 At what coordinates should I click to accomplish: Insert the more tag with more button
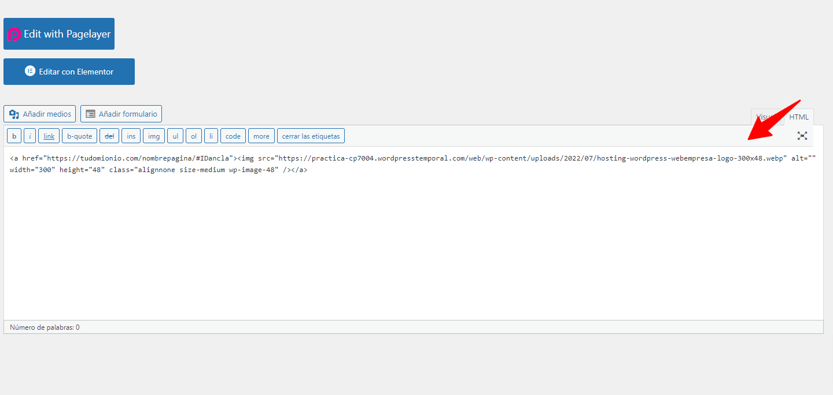point(261,136)
